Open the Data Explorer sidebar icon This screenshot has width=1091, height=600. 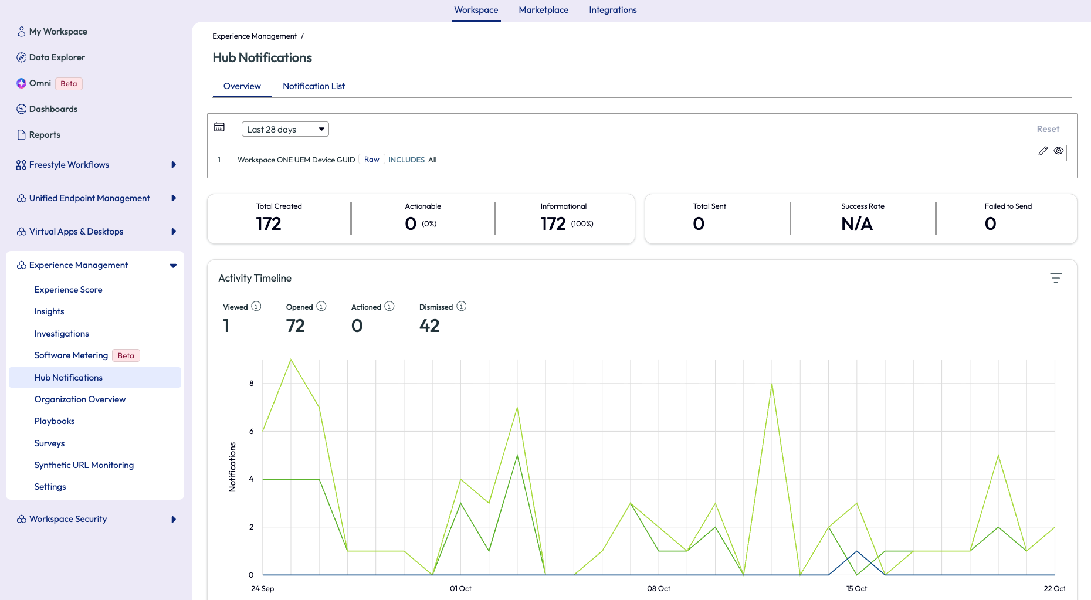point(57,57)
